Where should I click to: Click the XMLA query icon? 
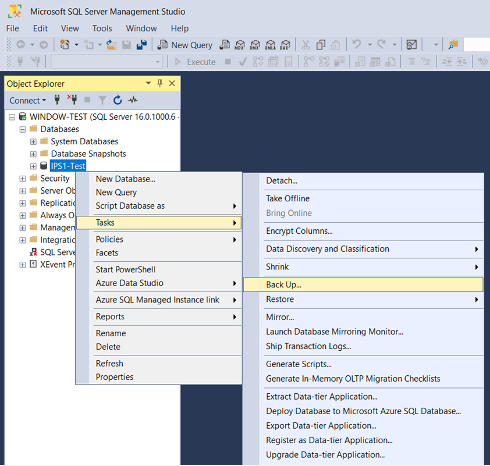pos(270,45)
